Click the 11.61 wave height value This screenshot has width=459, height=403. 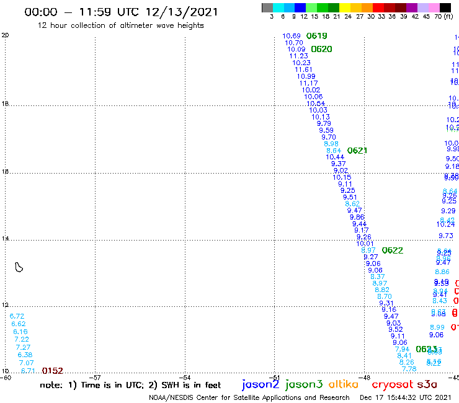[303, 69]
